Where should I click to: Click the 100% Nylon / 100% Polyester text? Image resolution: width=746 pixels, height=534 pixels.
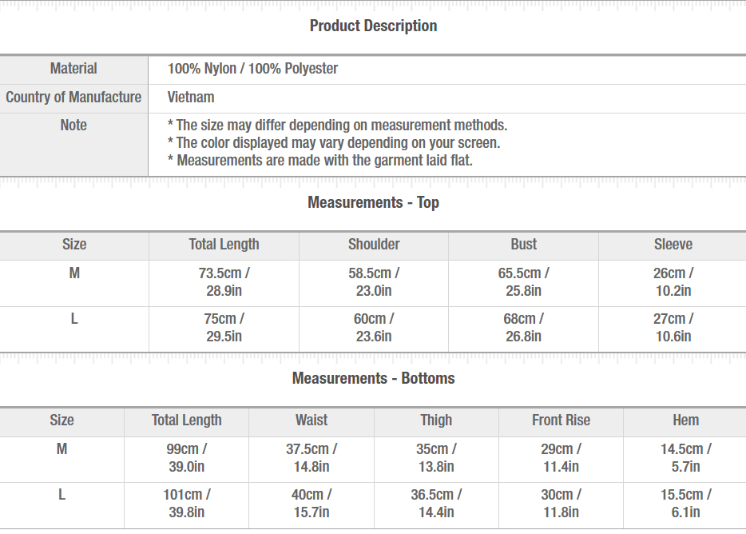(252, 69)
